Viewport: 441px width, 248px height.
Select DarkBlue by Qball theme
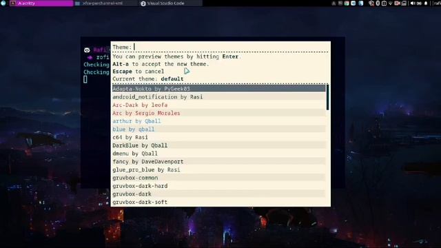(219, 145)
